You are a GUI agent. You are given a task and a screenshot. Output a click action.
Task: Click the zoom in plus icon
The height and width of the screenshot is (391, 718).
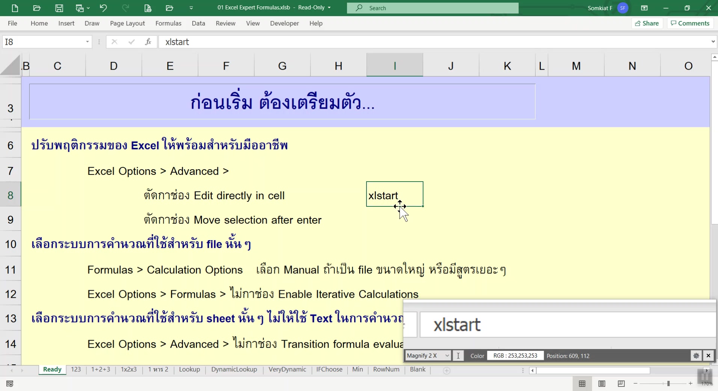pyautogui.click(x=690, y=383)
